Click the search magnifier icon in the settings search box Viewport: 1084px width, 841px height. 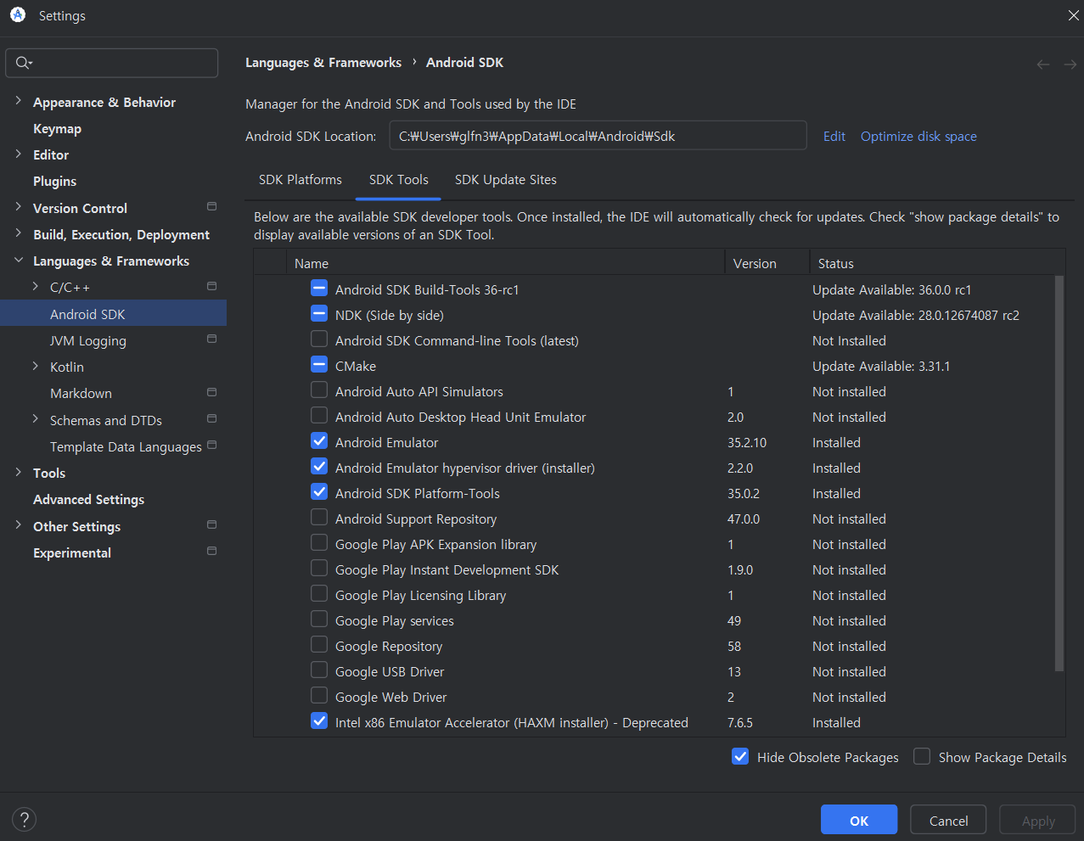pos(23,63)
